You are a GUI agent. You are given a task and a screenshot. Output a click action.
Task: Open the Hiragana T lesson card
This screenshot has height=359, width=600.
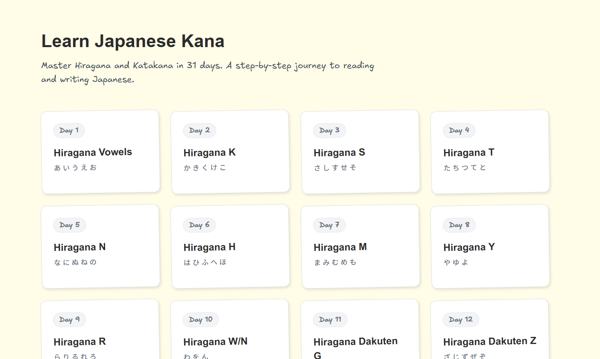[490, 152]
